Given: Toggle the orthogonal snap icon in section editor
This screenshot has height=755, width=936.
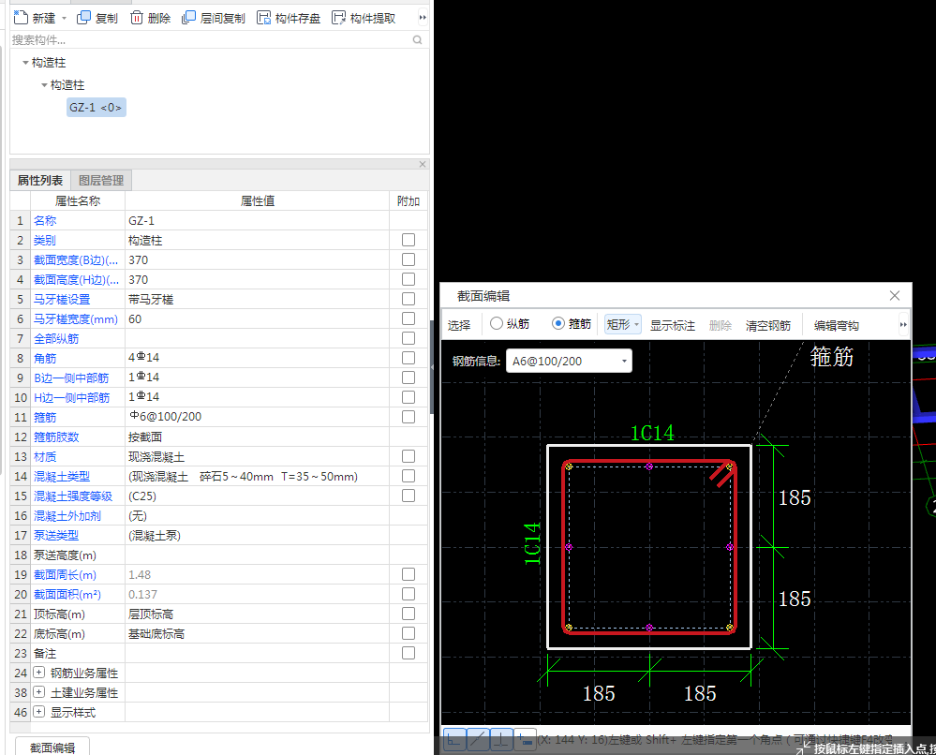Looking at the screenshot, I should (454, 740).
